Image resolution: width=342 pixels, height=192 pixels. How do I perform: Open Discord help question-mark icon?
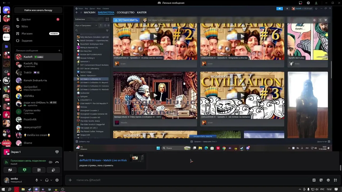pyautogui.click(x=308, y=3)
